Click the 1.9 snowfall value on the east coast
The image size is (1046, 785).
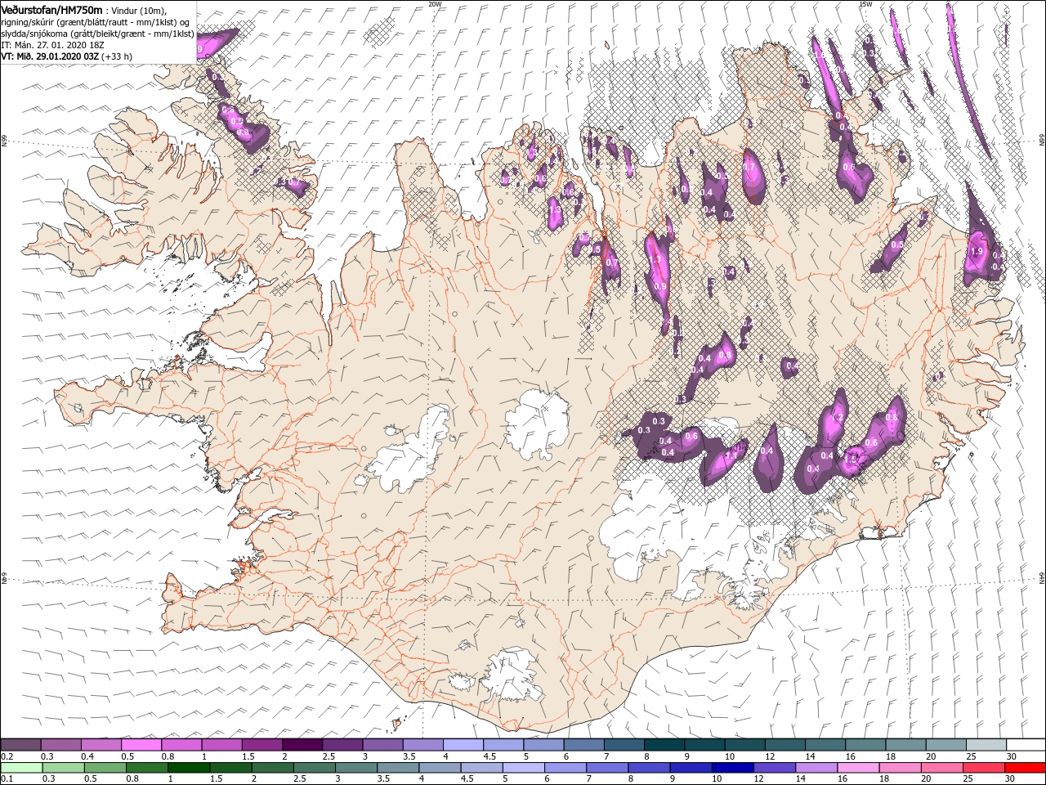coord(977,251)
